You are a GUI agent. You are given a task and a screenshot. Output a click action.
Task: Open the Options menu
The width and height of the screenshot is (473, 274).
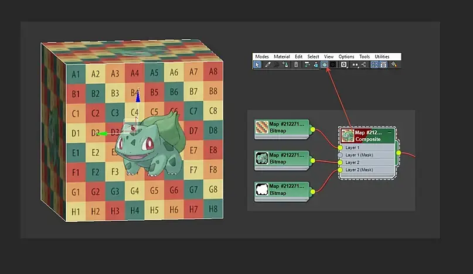(x=346, y=56)
